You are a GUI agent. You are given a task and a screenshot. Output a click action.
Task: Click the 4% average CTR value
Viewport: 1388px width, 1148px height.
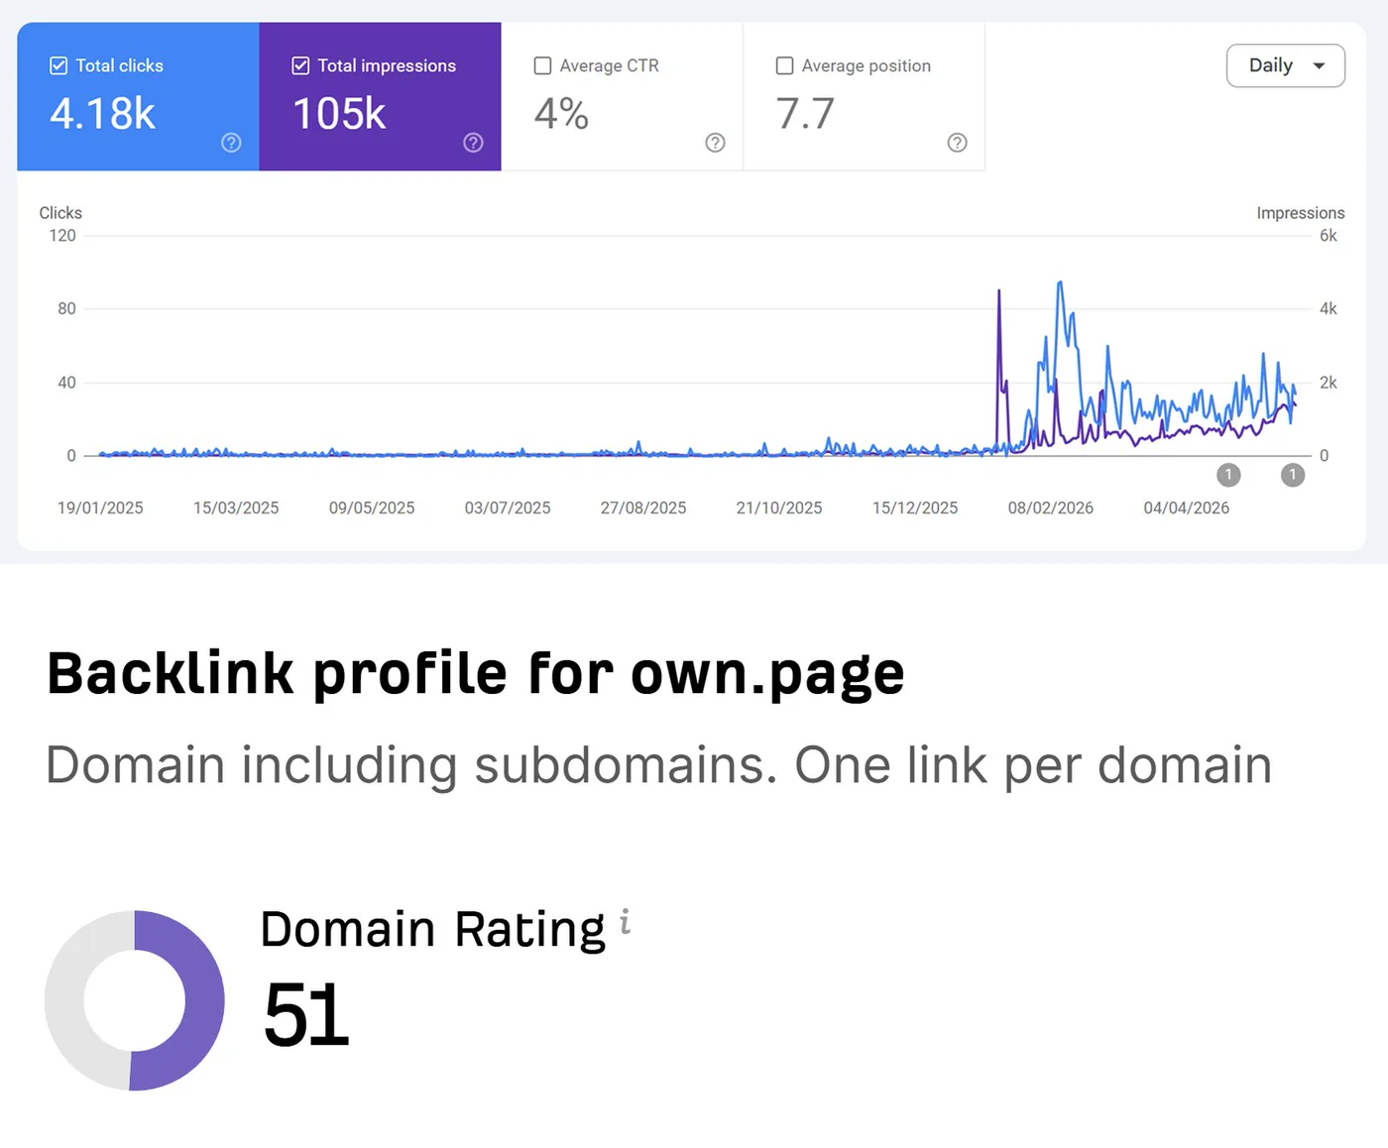point(561,114)
